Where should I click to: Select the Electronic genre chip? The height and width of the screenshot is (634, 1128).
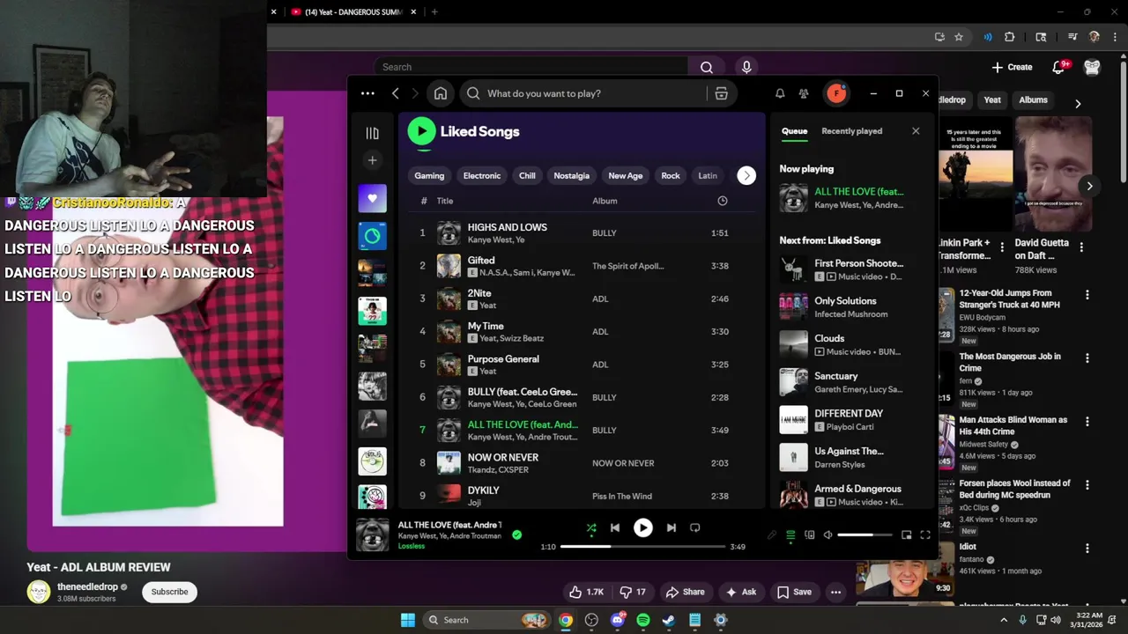[x=481, y=175]
